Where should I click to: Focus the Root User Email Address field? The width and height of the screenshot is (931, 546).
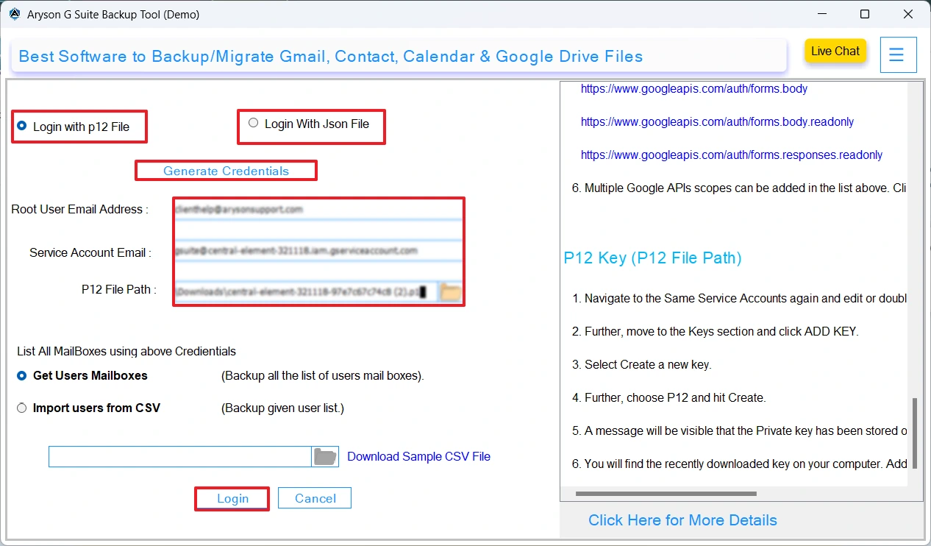pyautogui.click(x=318, y=210)
